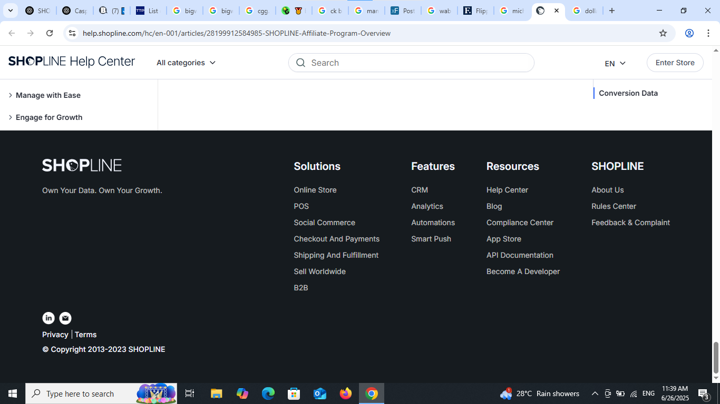This screenshot has width=720, height=404.
Task: Click the search magnifier icon
Action: (300, 63)
